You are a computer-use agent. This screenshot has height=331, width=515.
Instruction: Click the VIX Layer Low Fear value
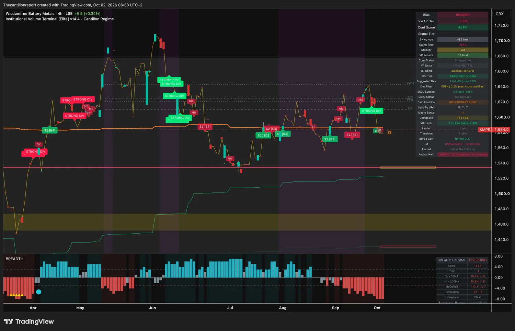463,123
